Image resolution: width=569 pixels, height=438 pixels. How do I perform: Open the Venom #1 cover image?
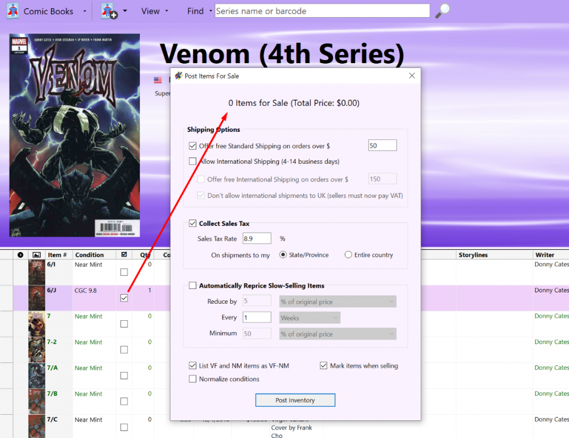(x=75, y=135)
